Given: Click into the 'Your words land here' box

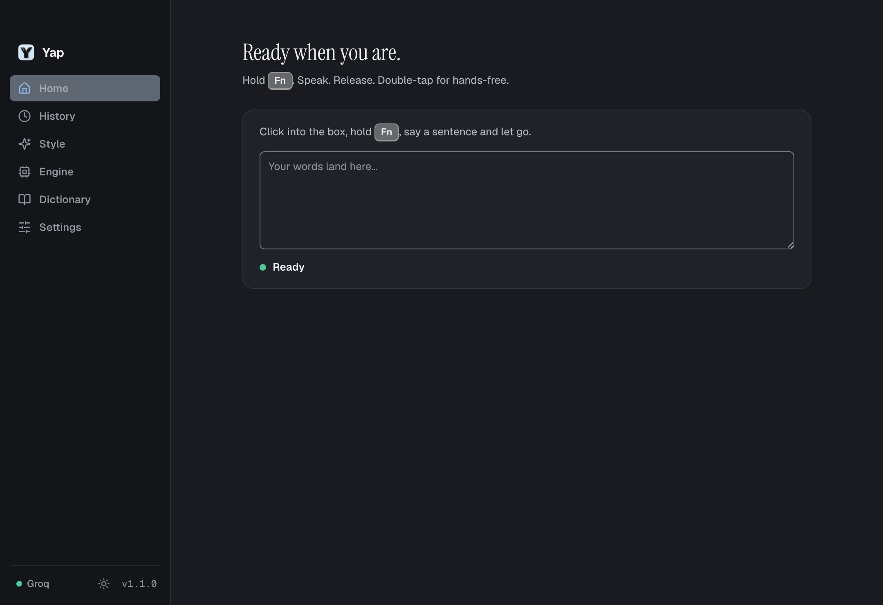Looking at the screenshot, I should tap(527, 200).
